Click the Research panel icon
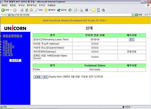 (x=98, y=10)
